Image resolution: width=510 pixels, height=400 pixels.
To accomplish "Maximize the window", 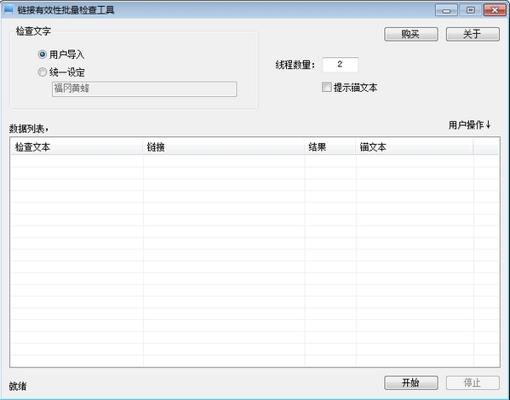I will click(470, 10).
